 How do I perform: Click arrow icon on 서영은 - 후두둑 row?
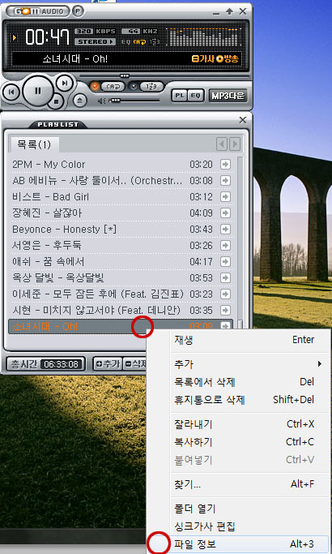tap(225, 246)
